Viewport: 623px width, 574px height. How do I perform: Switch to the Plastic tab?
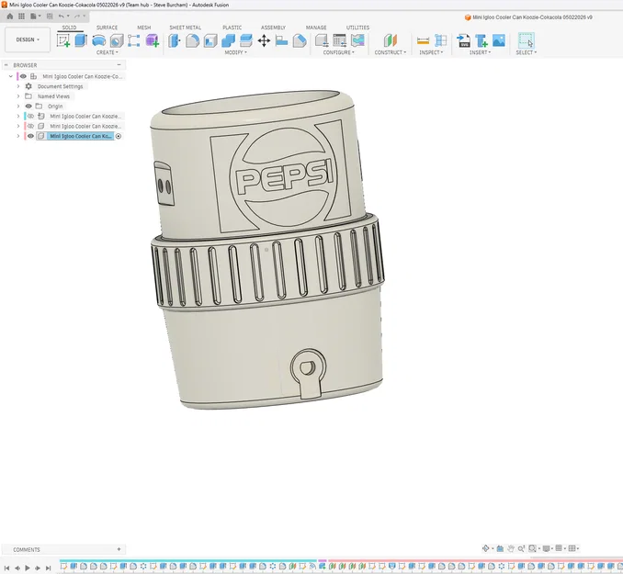click(x=232, y=28)
